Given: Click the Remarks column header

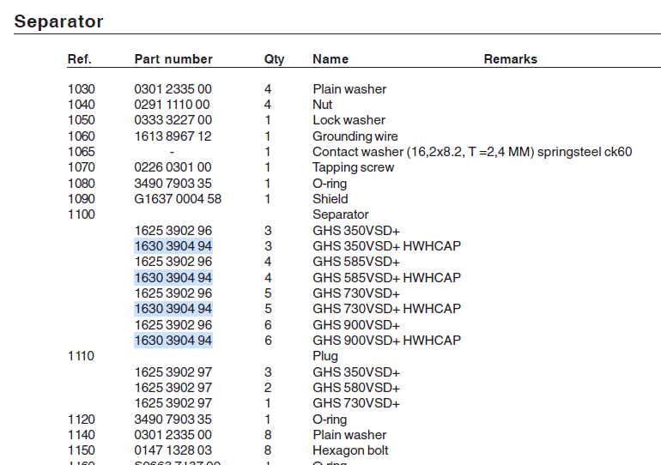Looking at the screenshot, I should pos(510,59).
